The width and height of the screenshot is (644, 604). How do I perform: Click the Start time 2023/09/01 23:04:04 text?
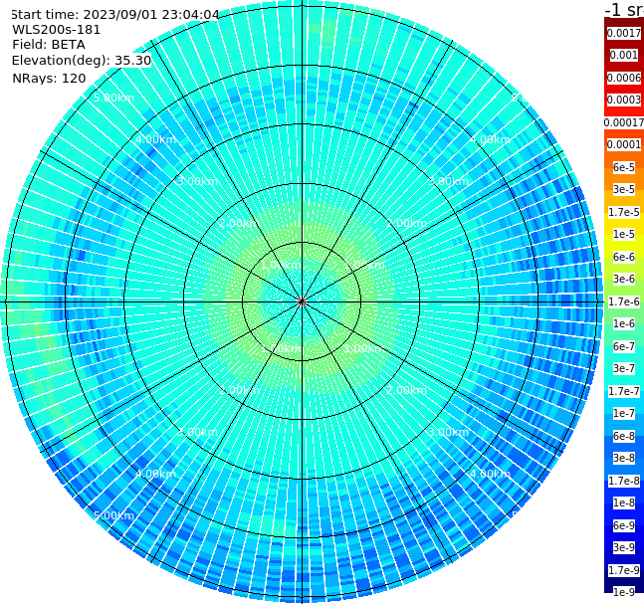coord(115,14)
